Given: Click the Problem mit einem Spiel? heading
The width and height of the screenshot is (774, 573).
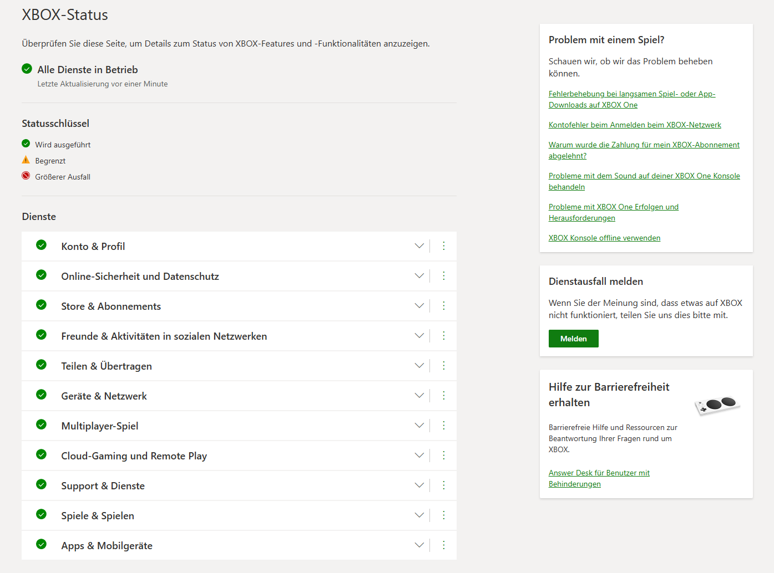Looking at the screenshot, I should coord(606,40).
